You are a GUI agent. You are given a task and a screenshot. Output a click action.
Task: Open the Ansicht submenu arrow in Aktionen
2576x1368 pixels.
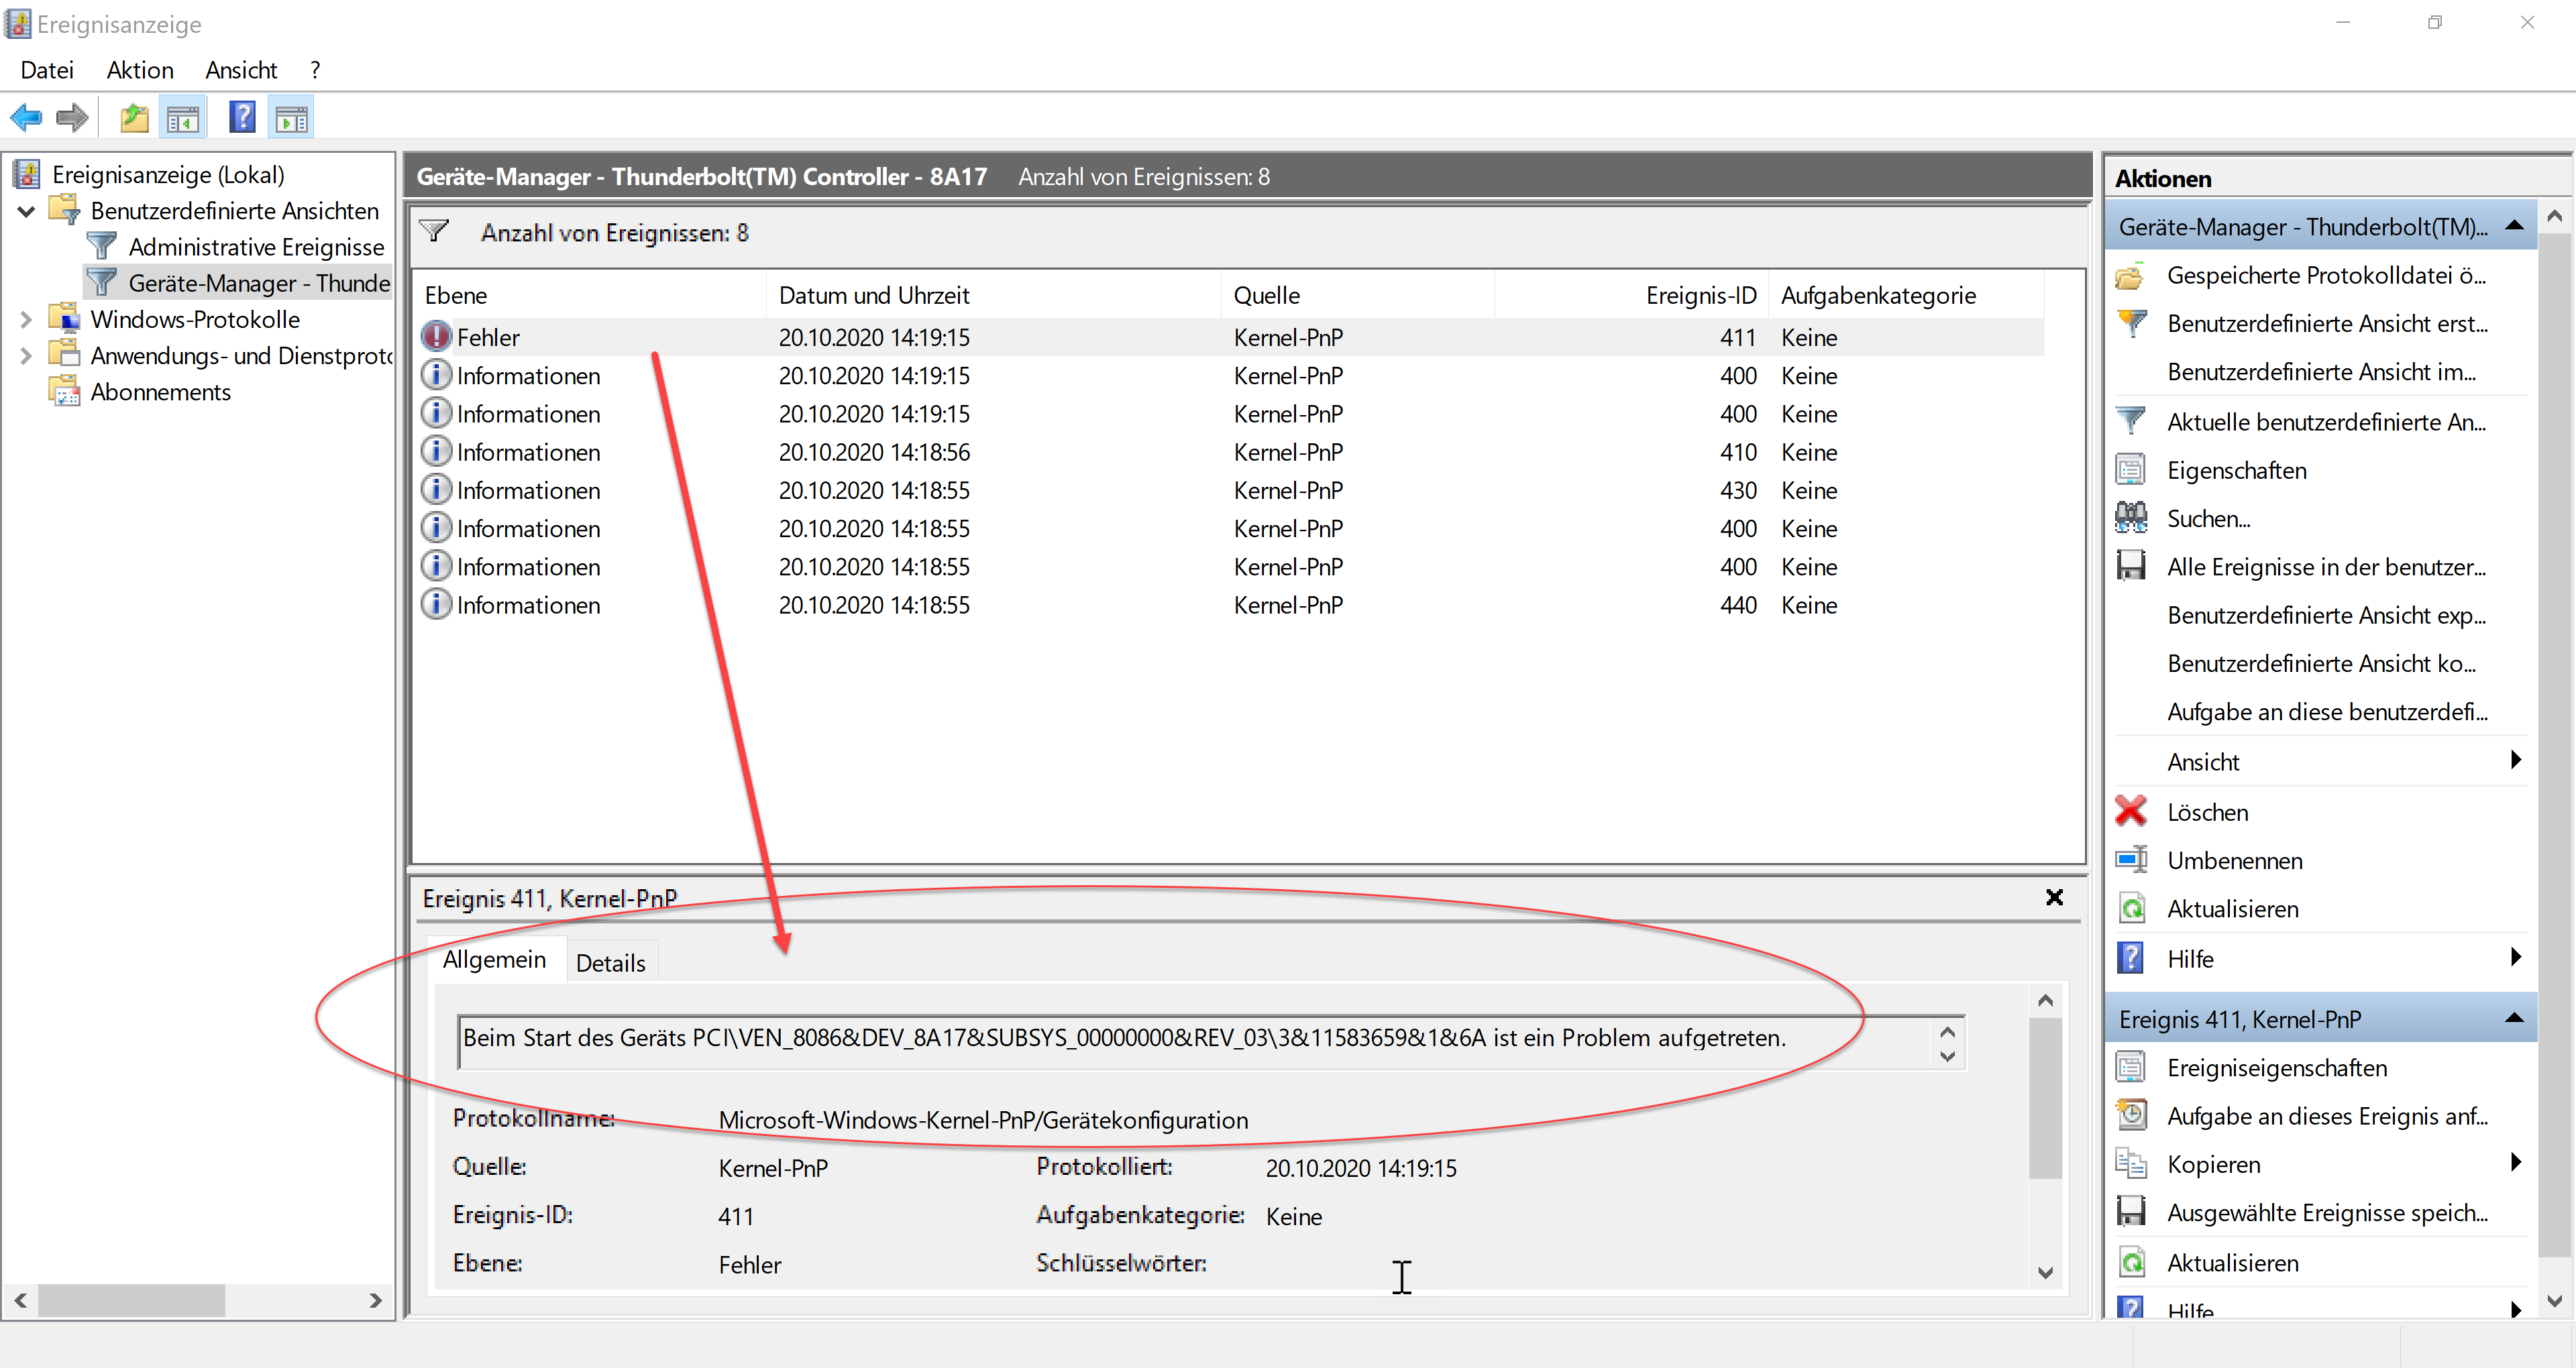pos(2515,761)
